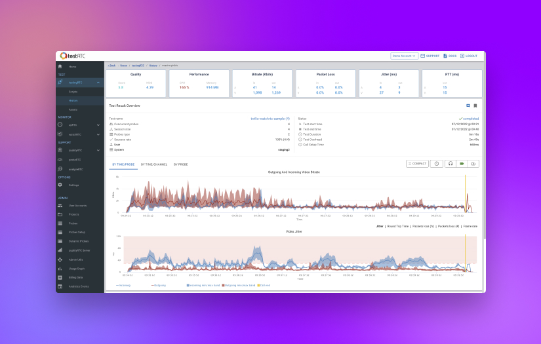Open Scripts under testingRTC

tap(73, 92)
